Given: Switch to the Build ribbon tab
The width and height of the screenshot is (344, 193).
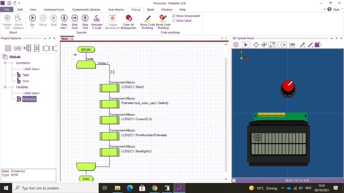Looking at the screenshot, I should tap(150, 9).
